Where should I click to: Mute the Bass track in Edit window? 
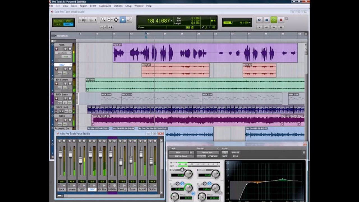pos(70,120)
